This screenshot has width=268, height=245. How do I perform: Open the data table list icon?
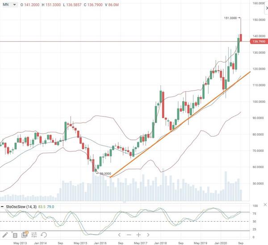[15, 235]
